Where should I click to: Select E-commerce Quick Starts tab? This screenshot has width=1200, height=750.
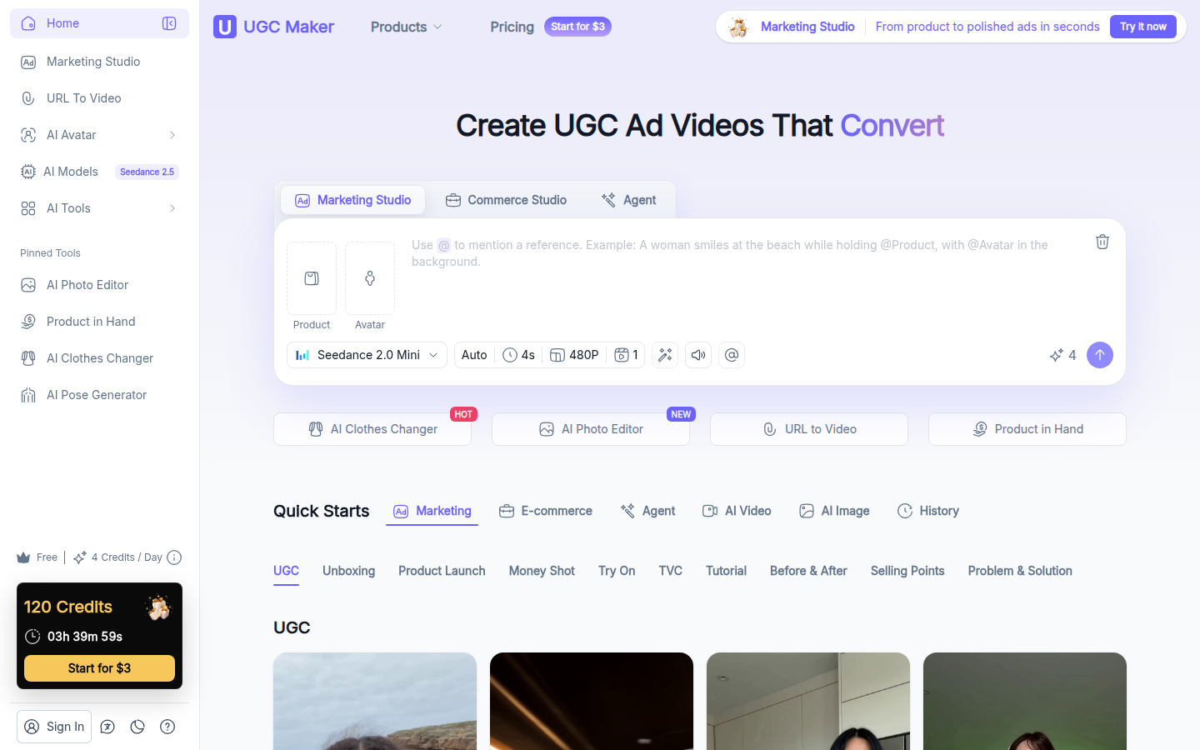pyautogui.click(x=545, y=511)
